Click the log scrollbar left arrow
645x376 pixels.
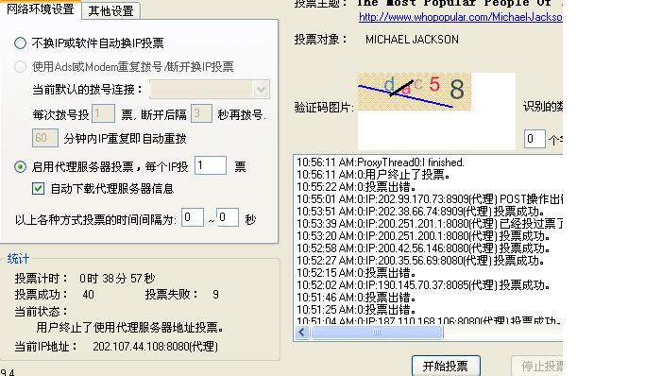pyautogui.click(x=302, y=333)
